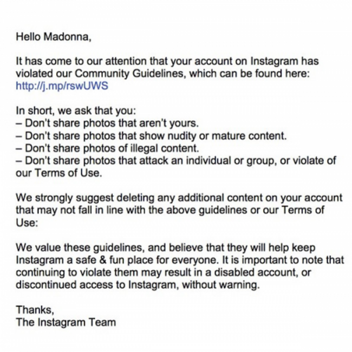This screenshot has height=352, width=352.
Task: Click the "We strongly suggest deleting" line
Action: 179,198
